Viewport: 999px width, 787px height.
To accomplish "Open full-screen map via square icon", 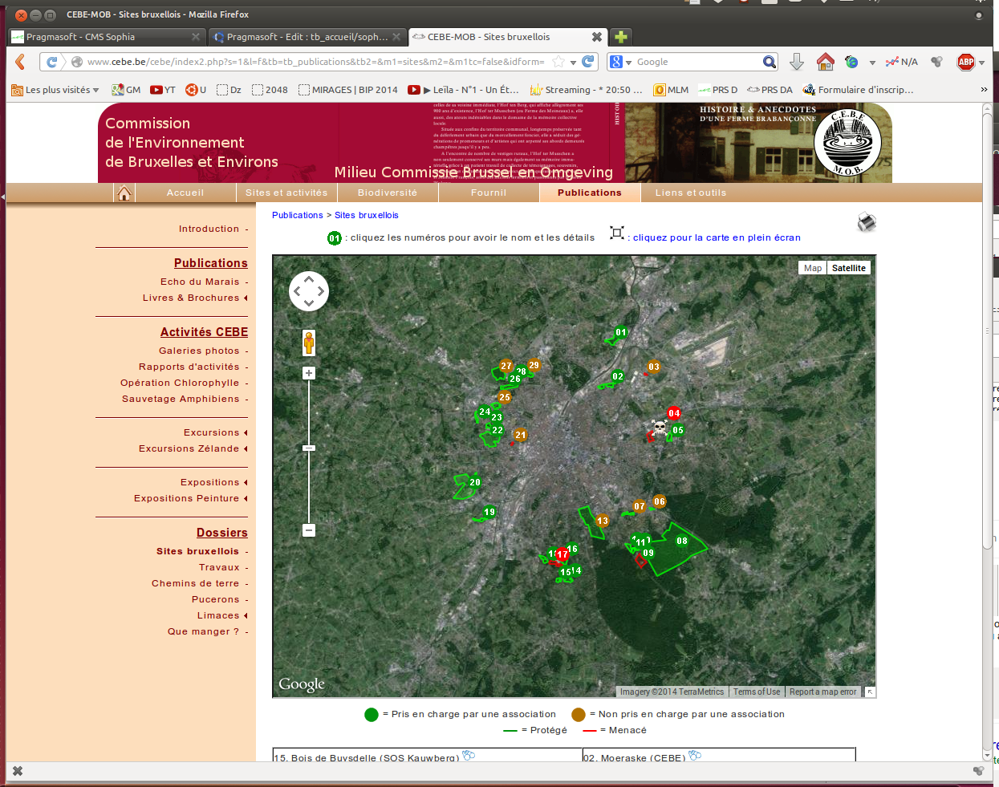I will 617,233.
